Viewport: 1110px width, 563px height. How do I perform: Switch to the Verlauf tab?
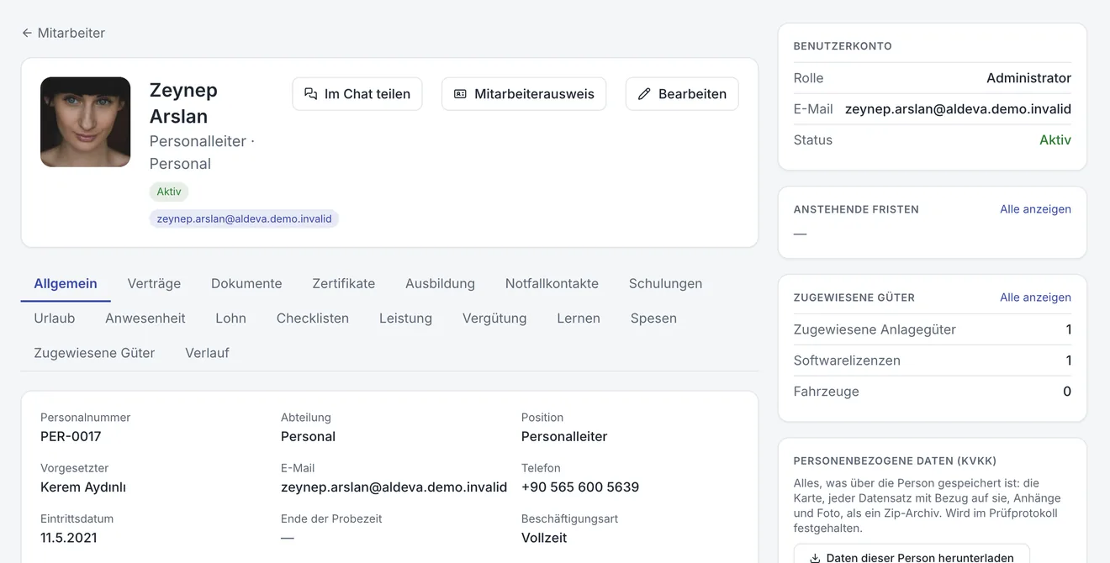(207, 353)
